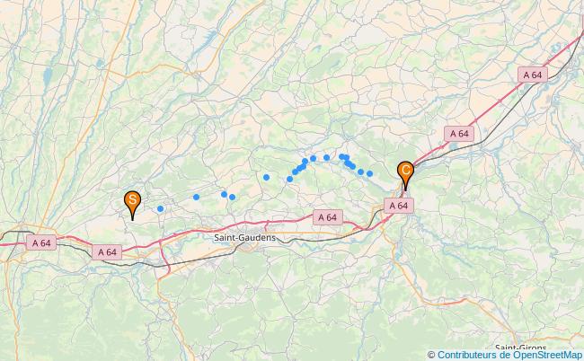Screen dimensions: 584x361
Task: Click the isolated blue dot between the two dot clusters
Action: pos(266,178)
